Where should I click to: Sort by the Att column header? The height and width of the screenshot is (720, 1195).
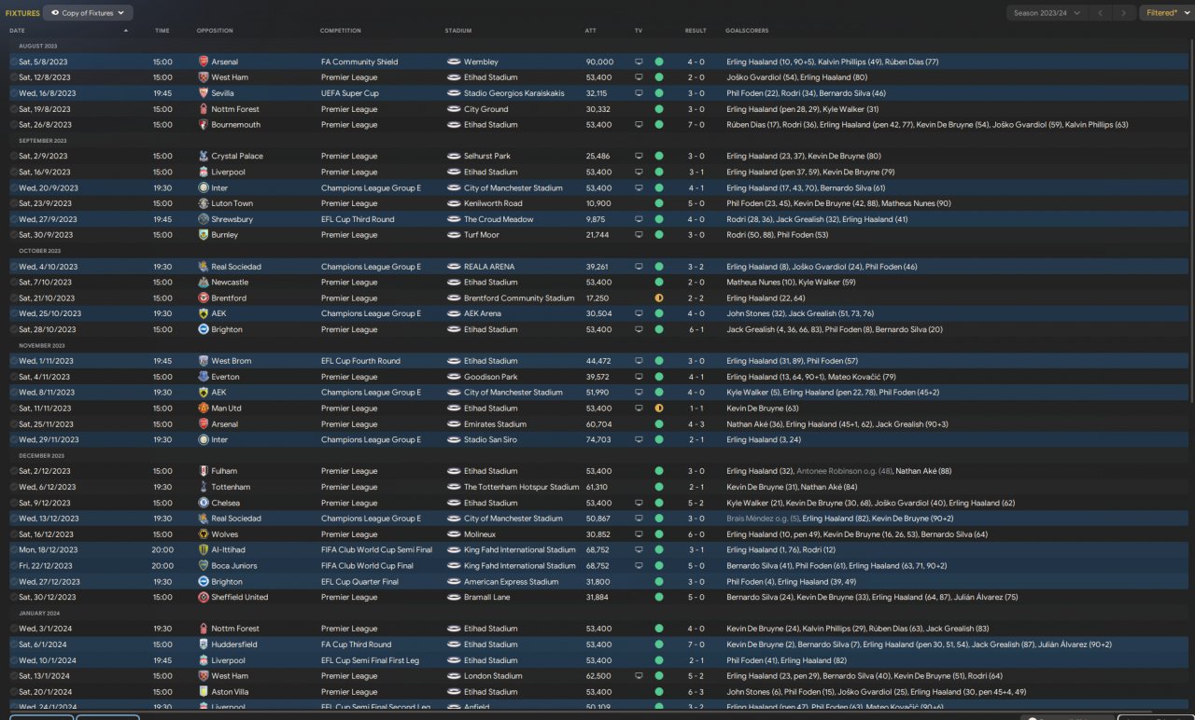[591, 31]
